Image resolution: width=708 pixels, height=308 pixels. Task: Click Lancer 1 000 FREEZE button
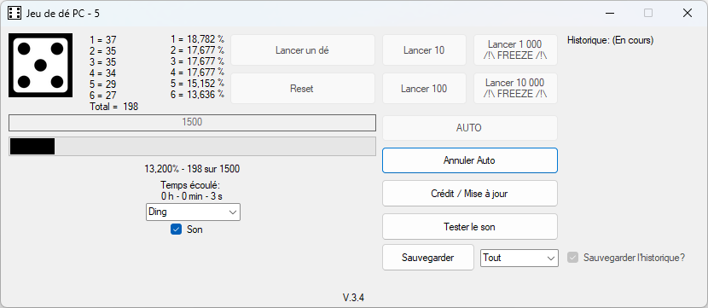[x=515, y=50]
